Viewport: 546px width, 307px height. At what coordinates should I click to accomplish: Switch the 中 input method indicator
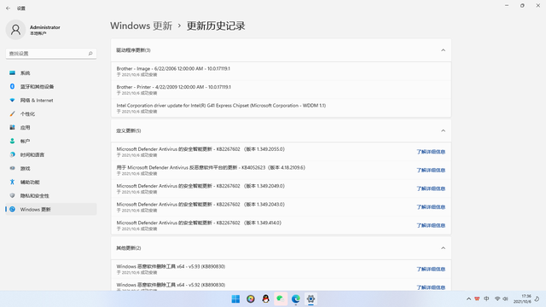(486, 299)
